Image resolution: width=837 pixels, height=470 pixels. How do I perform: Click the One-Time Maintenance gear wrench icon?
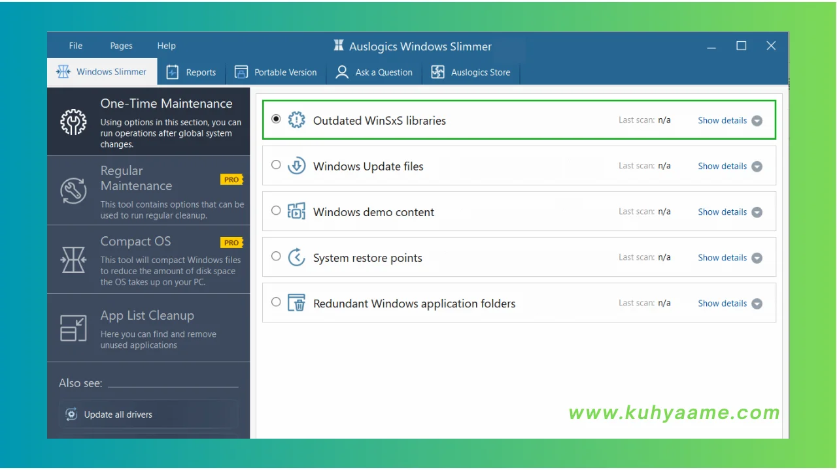click(x=73, y=121)
